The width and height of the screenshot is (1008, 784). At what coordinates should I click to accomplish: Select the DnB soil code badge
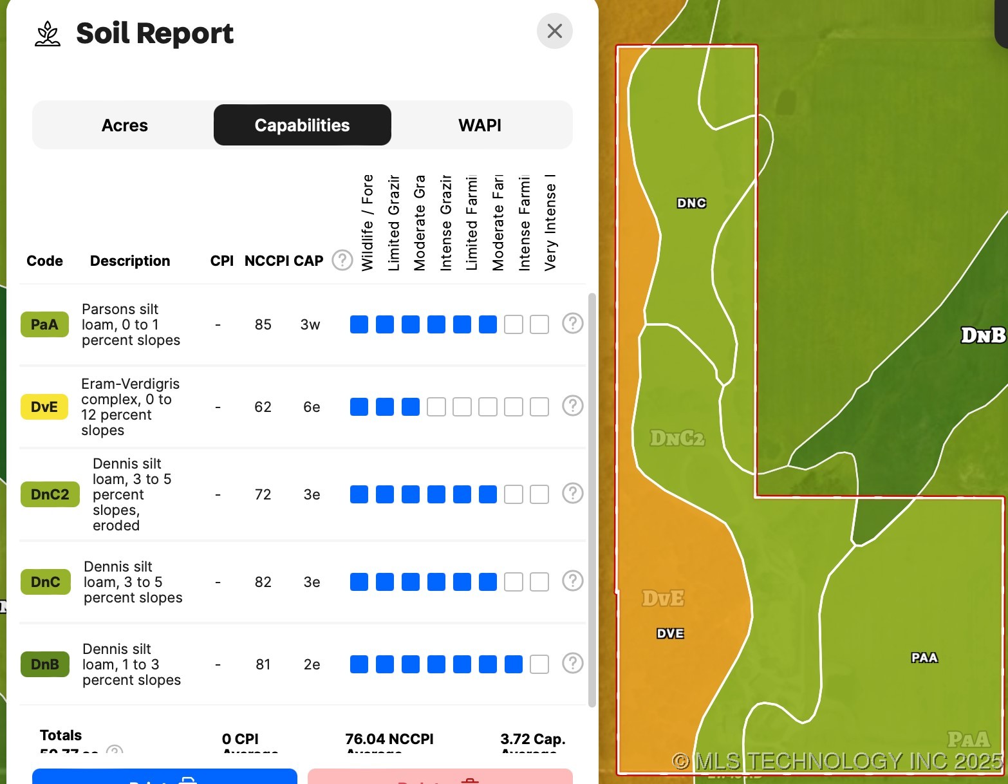(x=45, y=664)
